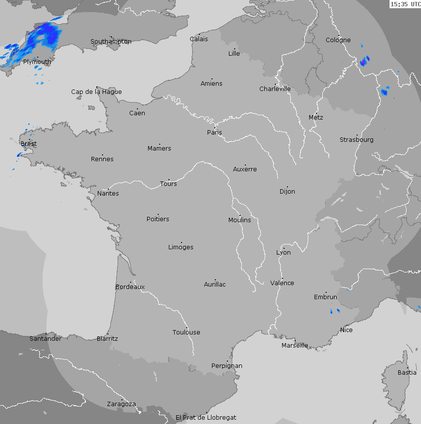Click the Marseille city label
The width and height of the screenshot is (421, 424).
coord(295,345)
